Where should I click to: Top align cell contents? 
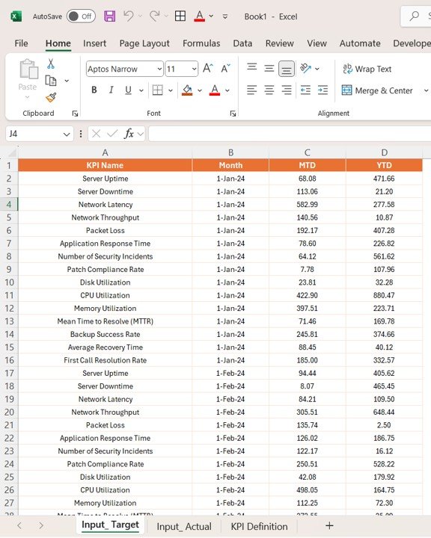[x=252, y=67]
